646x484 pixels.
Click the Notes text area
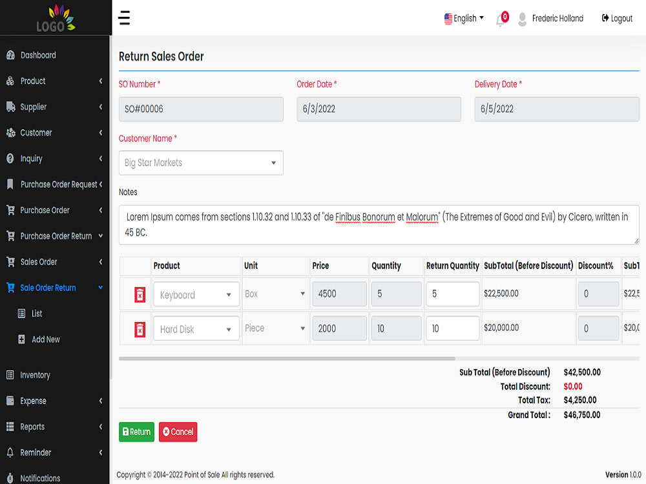379,225
